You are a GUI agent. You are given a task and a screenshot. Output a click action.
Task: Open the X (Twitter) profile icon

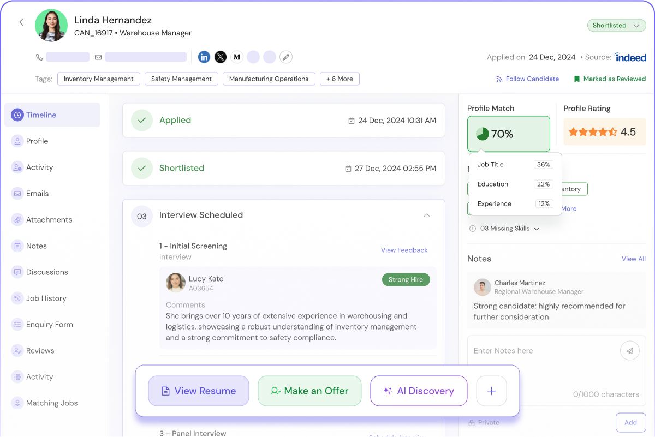pos(221,57)
